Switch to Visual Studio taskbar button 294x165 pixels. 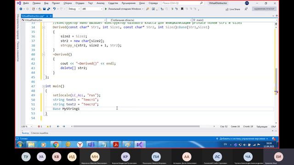pos(140,145)
